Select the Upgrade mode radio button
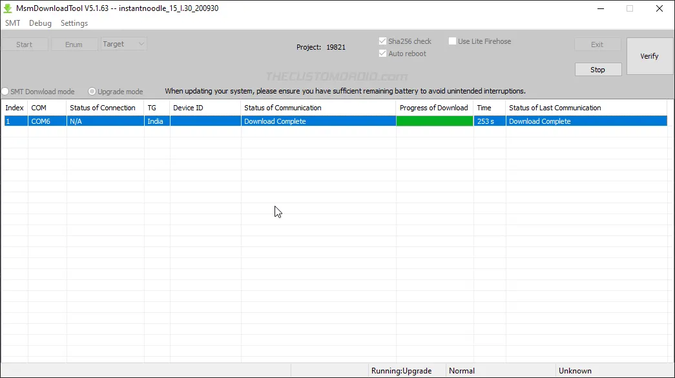Image resolution: width=675 pixels, height=378 pixels. tap(91, 92)
